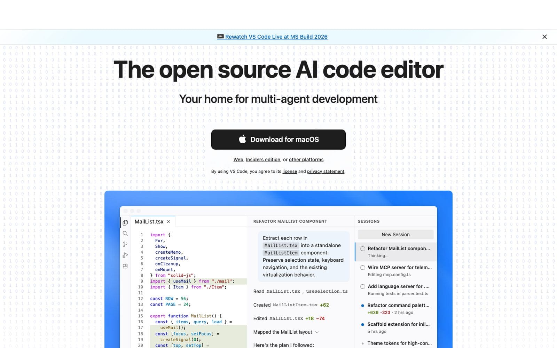This screenshot has height=348, width=557.
Task: Click useSelection.ts file name in Read line
Action: click(x=327, y=291)
